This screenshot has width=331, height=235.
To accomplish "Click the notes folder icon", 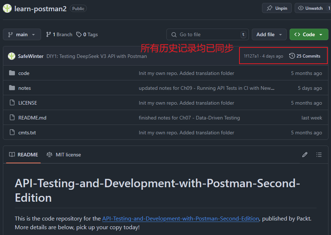I will coord(12,88).
